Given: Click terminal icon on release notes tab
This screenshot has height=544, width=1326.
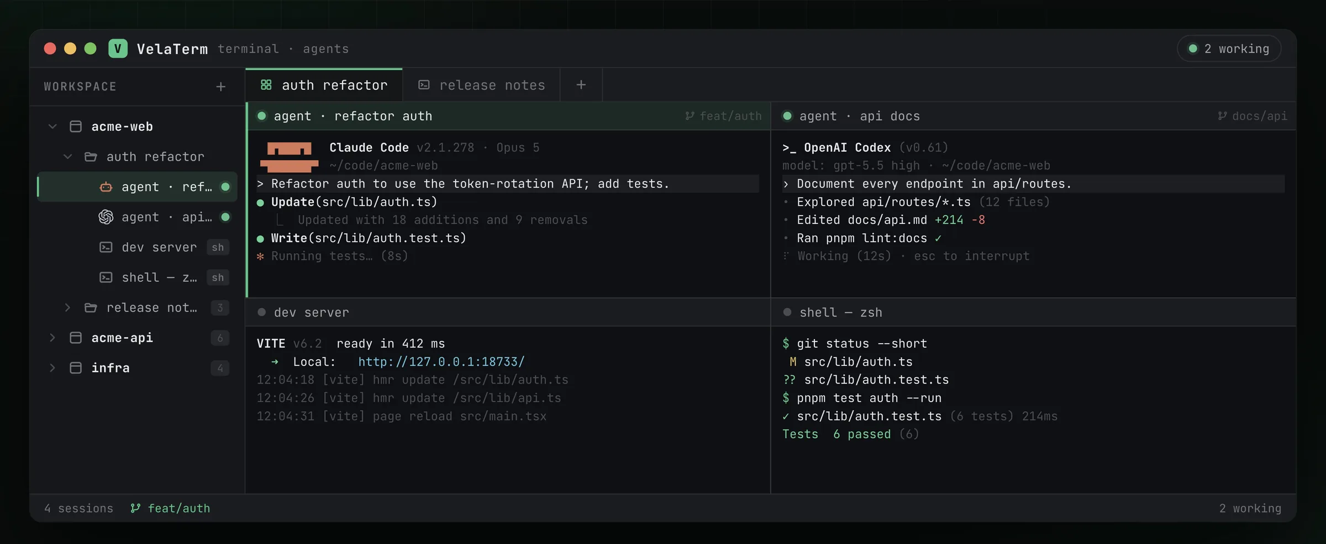Looking at the screenshot, I should pyautogui.click(x=424, y=85).
